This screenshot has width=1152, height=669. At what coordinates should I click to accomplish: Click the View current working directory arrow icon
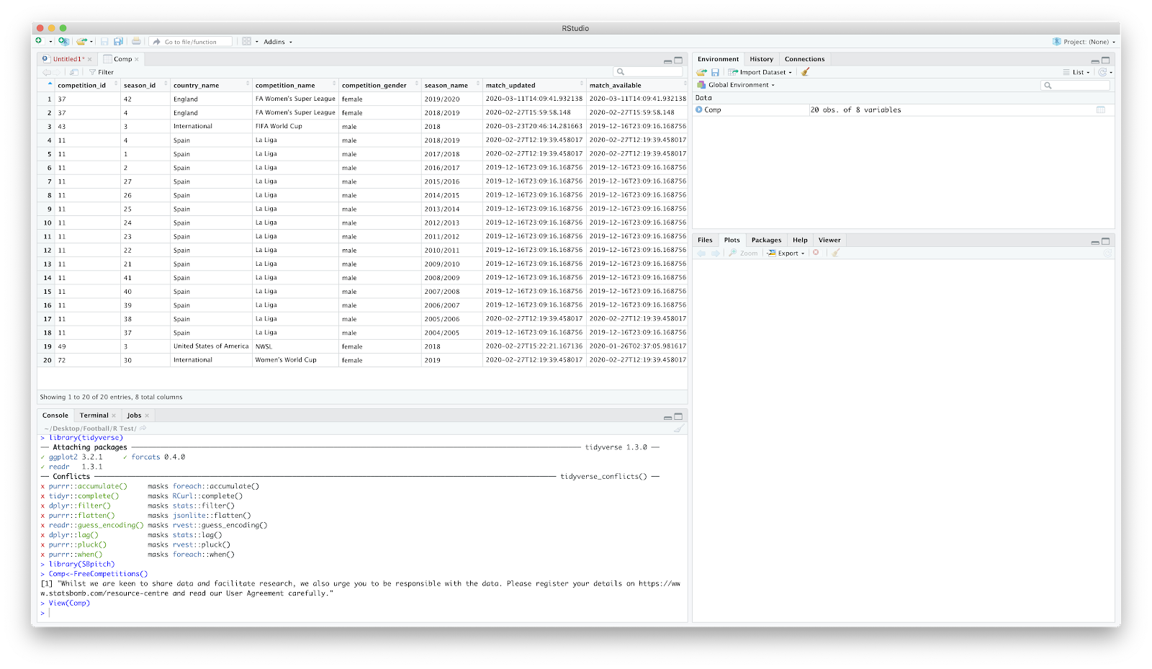pos(143,428)
